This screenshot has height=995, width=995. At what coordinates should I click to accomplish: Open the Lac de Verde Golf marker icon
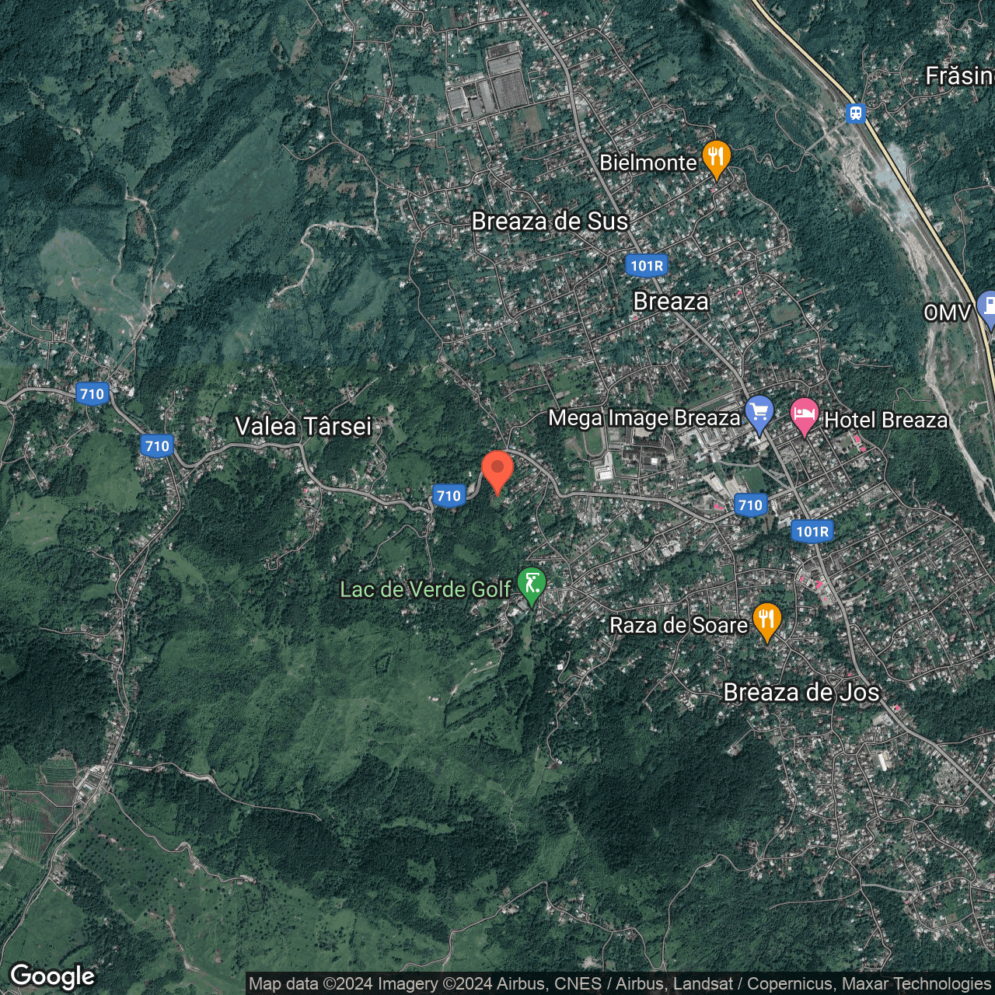pyautogui.click(x=532, y=585)
